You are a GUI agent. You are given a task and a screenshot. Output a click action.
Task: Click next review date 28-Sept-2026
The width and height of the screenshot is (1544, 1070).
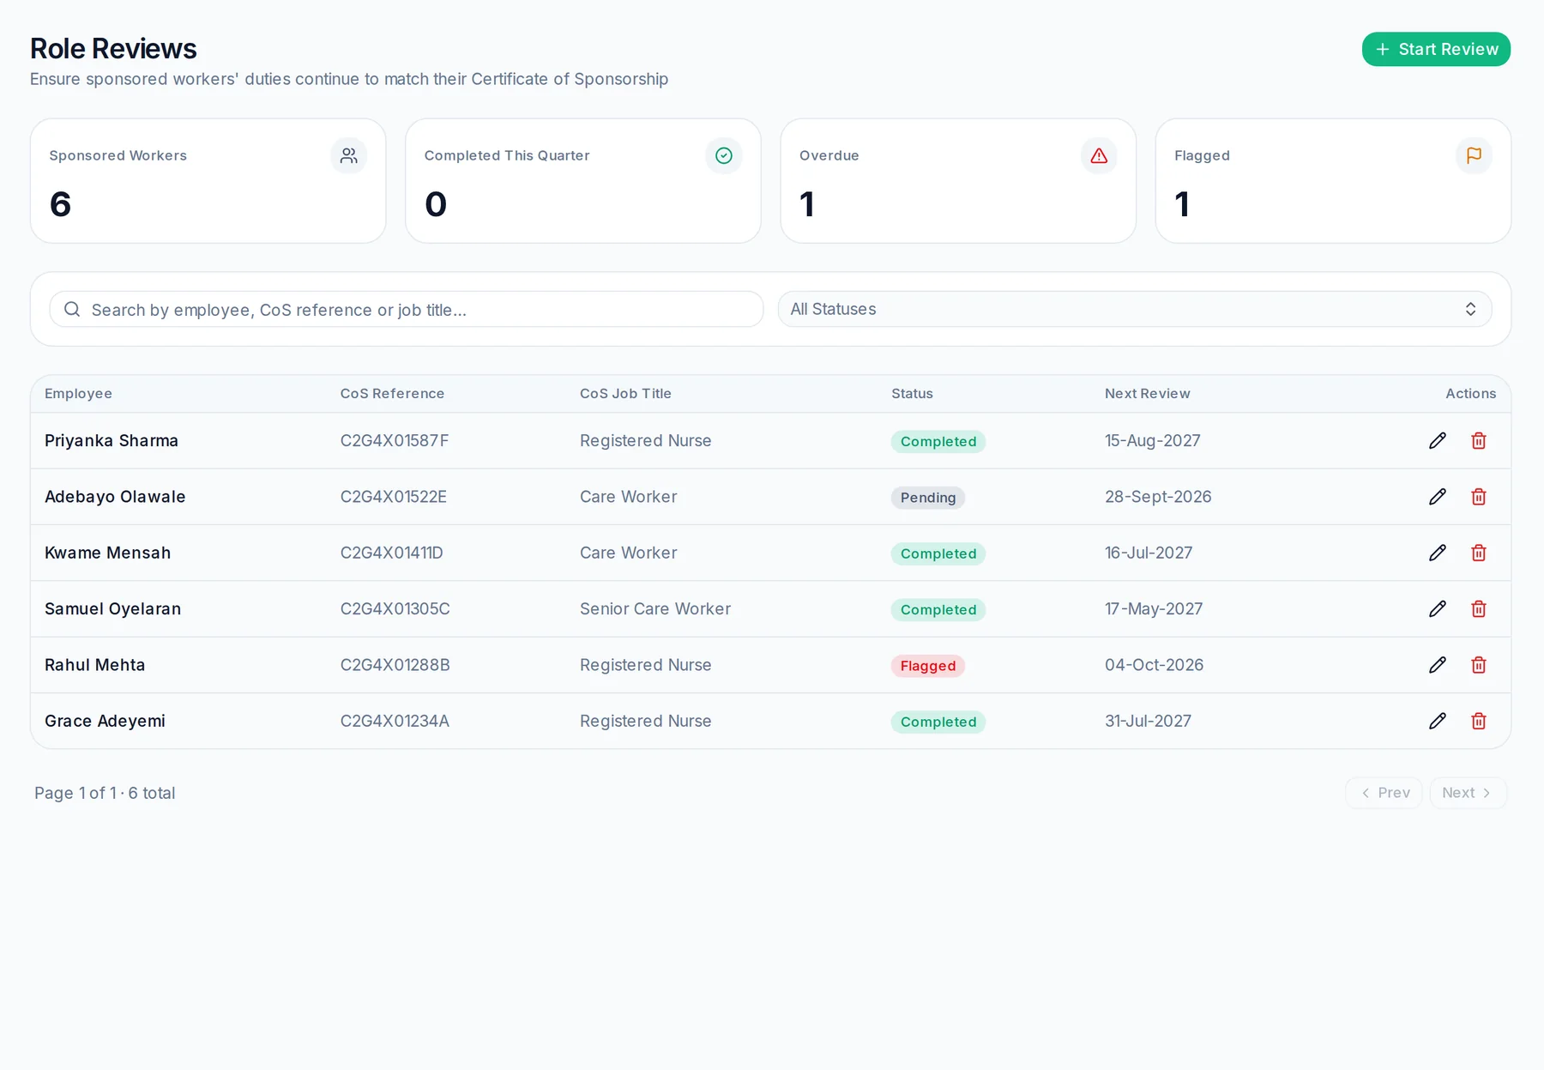[x=1158, y=497]
